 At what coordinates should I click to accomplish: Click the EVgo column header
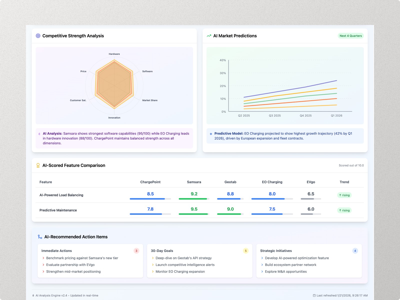click(x=311, y=182)
